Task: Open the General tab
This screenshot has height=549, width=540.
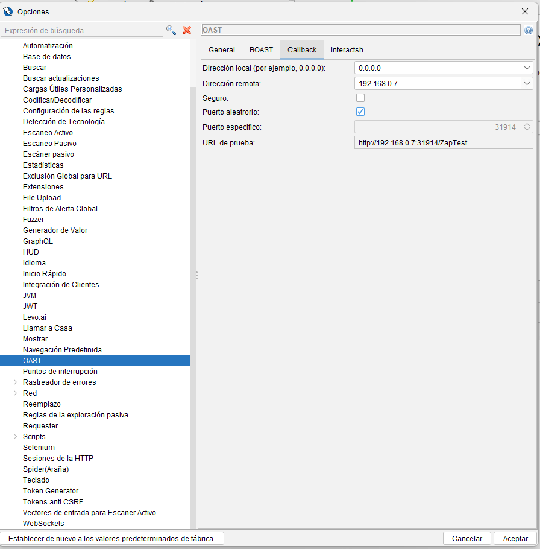Action: (222, 50)
